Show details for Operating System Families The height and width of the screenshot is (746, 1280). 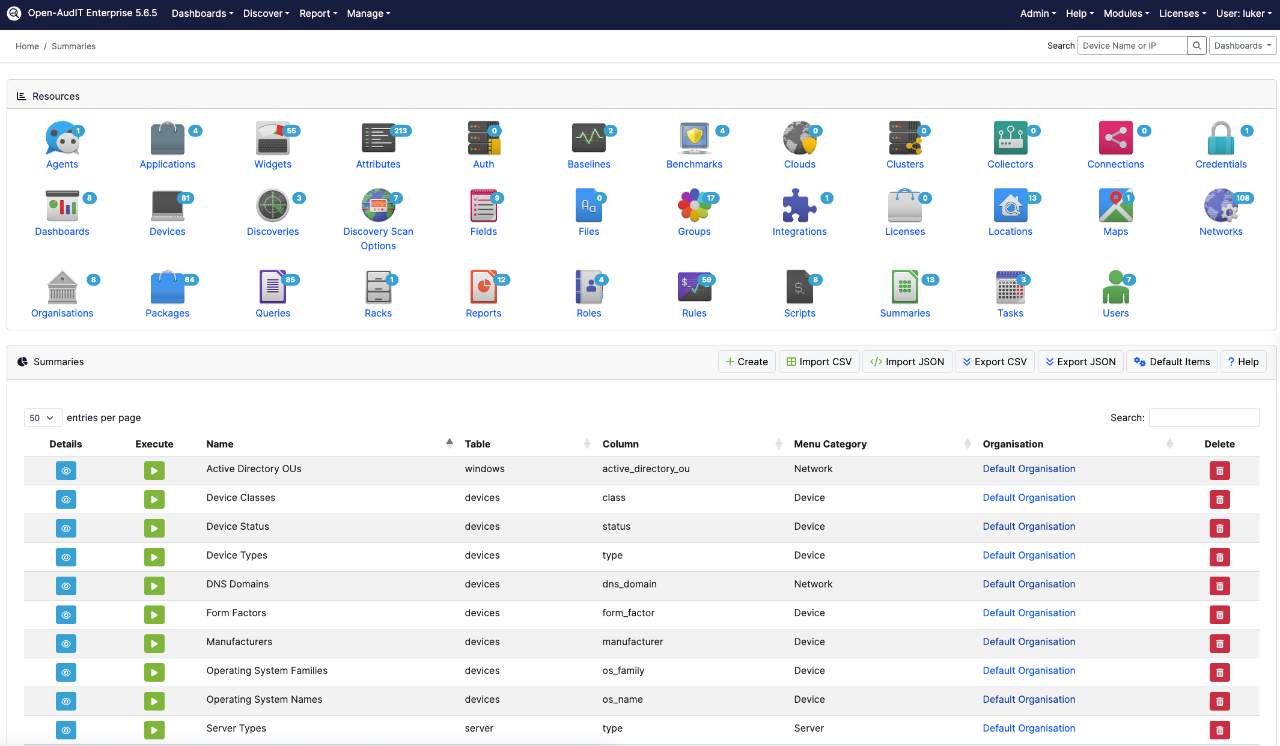66,672
